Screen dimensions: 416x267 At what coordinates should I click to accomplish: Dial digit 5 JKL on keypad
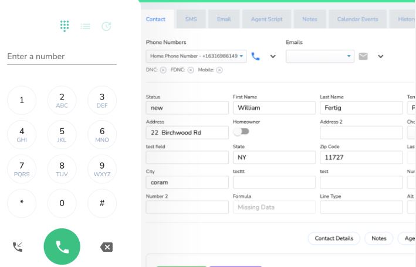62,135
